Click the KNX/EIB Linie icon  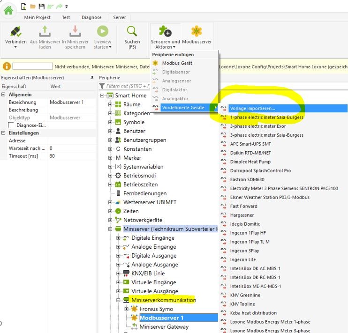click(x=126, y=274)
